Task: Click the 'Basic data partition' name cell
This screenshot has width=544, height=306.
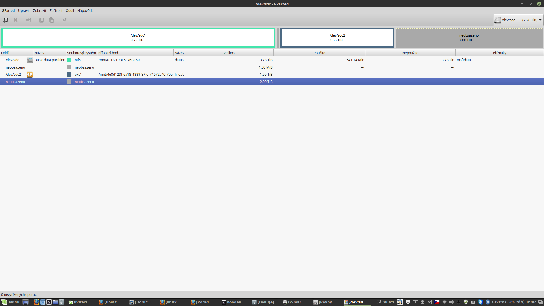Action: pos(50,60)
